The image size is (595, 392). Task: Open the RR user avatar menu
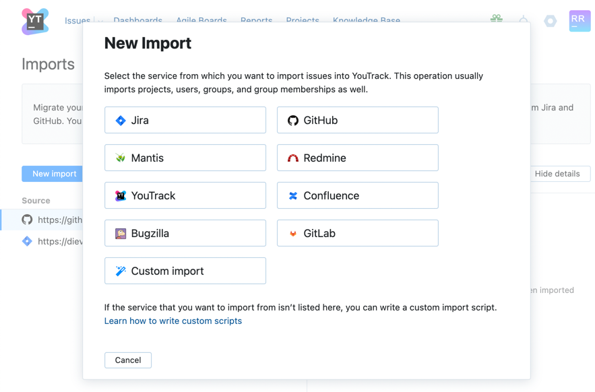(579, 21)
